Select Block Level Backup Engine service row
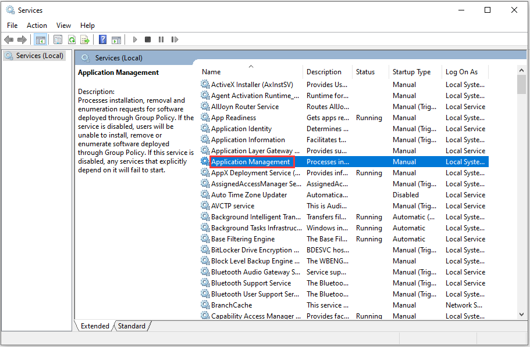 click(x=344, y=261)
